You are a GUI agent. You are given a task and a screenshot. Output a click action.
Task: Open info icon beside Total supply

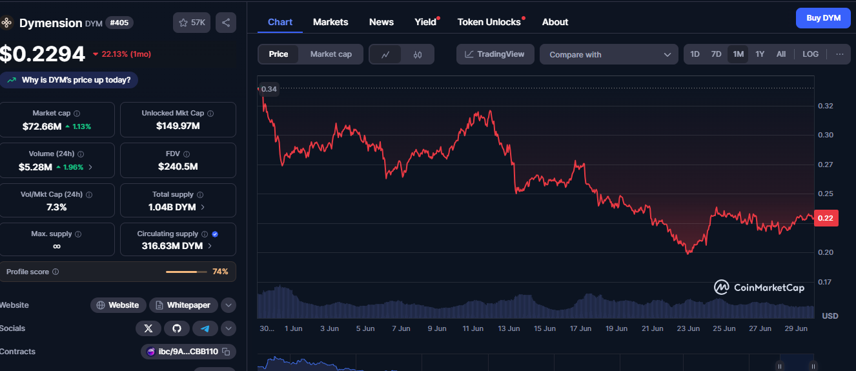pyautogui.click(x=200, y=195)
